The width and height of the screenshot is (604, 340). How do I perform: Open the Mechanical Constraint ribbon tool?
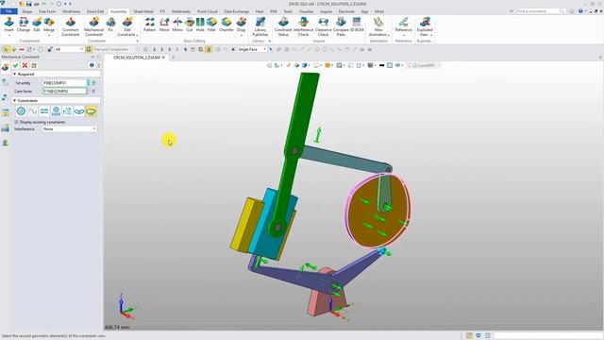tap(93, 26)
